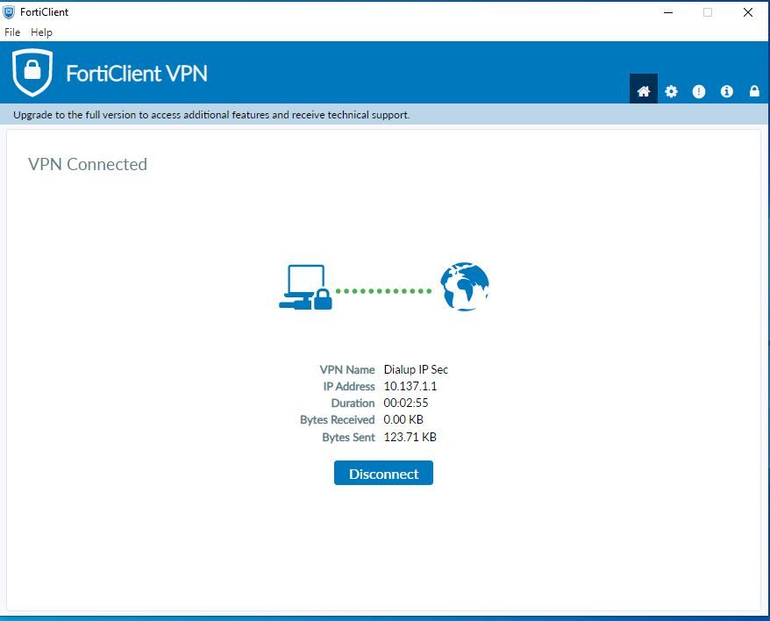This screenshot has width=770, height=621.
Task: Disconnect the VPN connection
Action: [383, 473]
